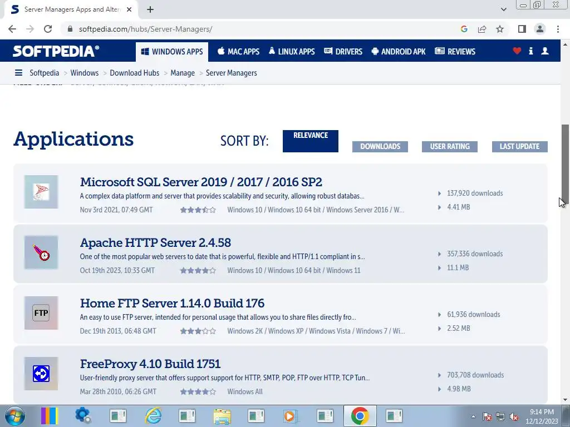The image size is (570, 427).
Task: Sort applications by Last Update
Action: point(519,146)
